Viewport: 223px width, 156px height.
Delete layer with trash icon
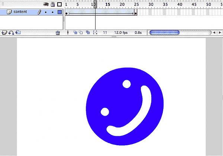point(58,33)
